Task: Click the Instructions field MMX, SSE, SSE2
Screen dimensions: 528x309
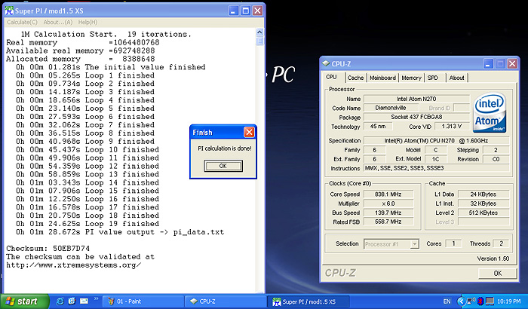Action: point(437,168)
